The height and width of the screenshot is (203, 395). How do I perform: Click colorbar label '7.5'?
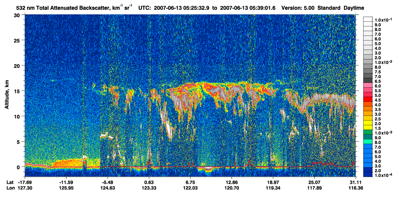378,72
